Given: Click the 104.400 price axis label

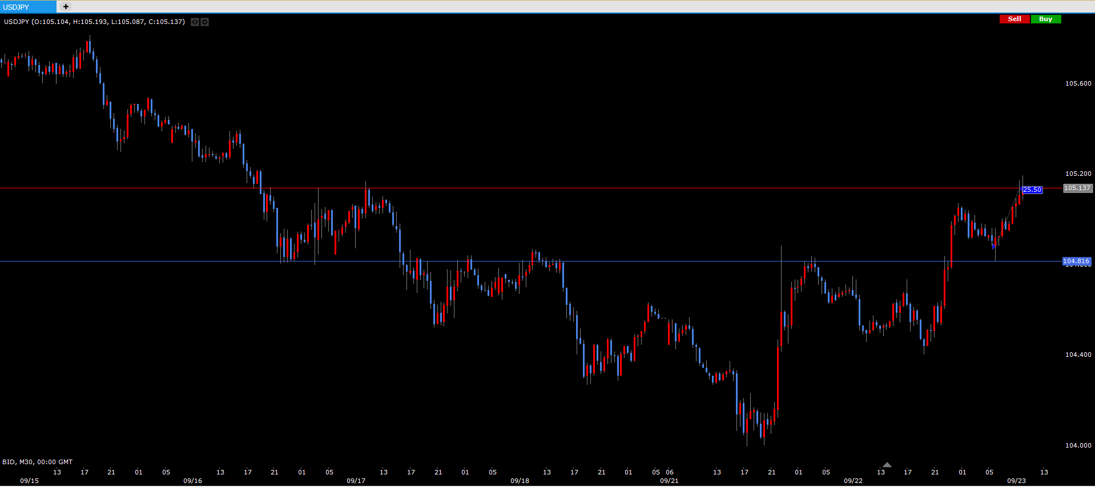Looking at the screenshot, I should 1078,355.
